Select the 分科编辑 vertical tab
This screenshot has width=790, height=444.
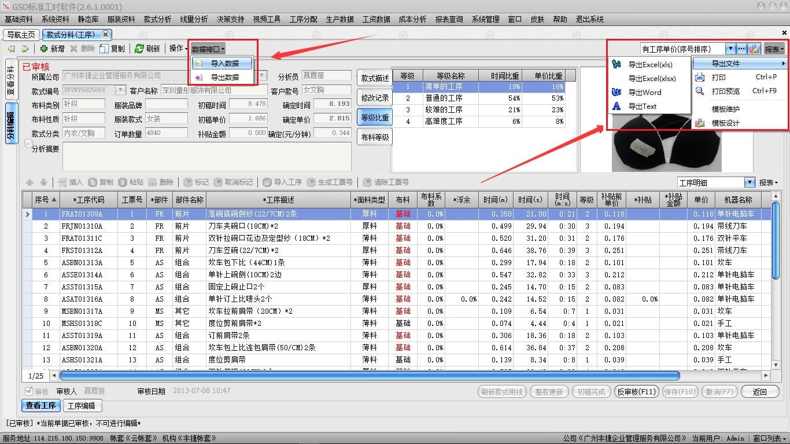(11, 124)
